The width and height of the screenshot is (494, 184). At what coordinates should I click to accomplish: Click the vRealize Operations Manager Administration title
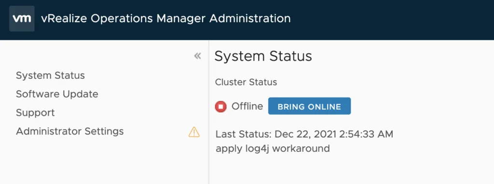point(166,19)
